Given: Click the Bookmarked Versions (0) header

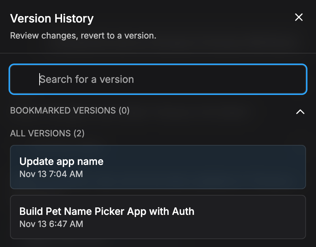Looking at the screenshot, I should tap(70, 111).
